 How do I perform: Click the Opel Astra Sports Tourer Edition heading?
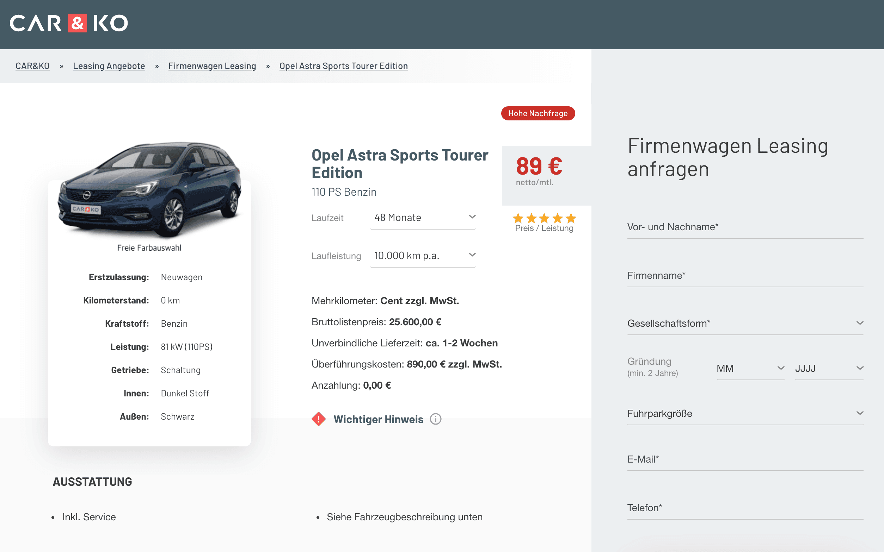[x=400, y=164]
